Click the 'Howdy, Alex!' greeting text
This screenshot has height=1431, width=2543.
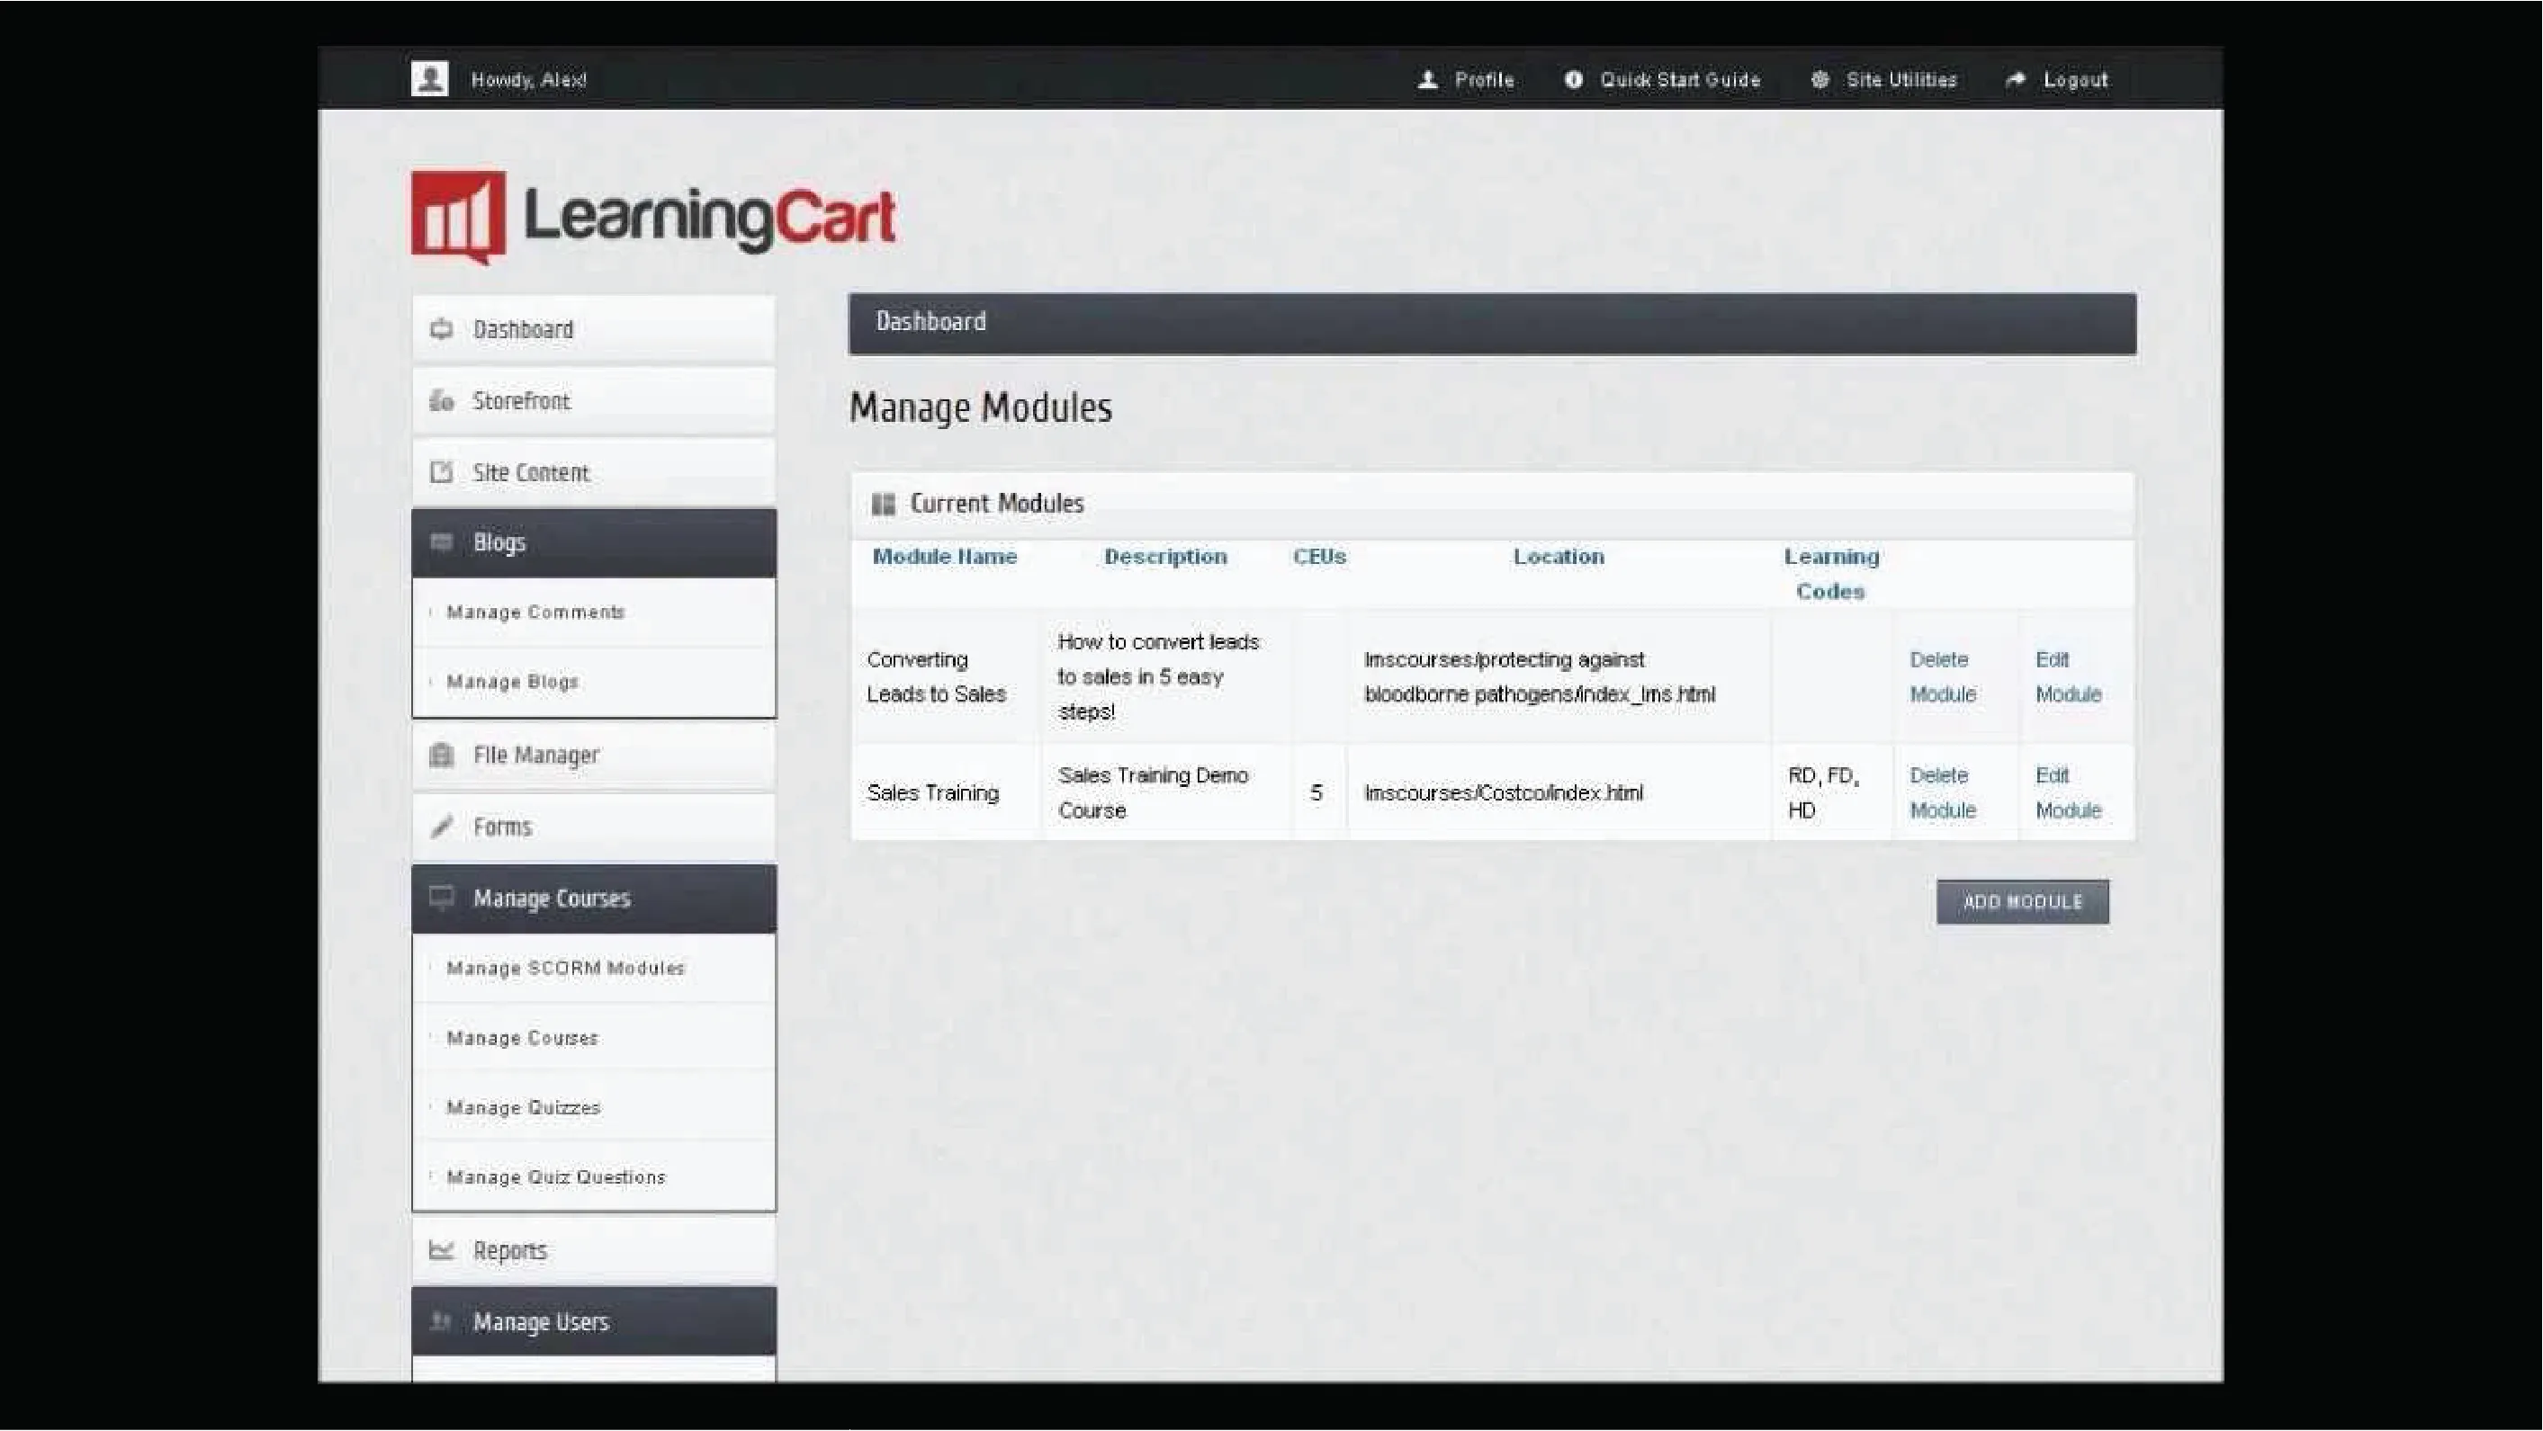pos(528,80)
